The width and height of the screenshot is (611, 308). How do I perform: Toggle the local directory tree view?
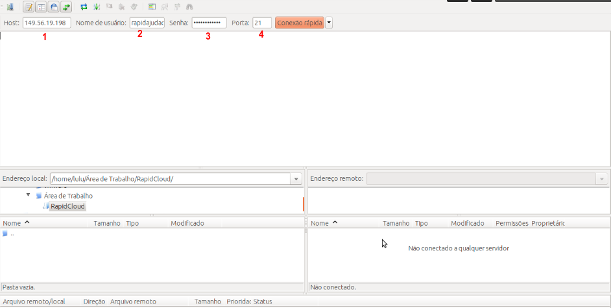tap(41, 7)
